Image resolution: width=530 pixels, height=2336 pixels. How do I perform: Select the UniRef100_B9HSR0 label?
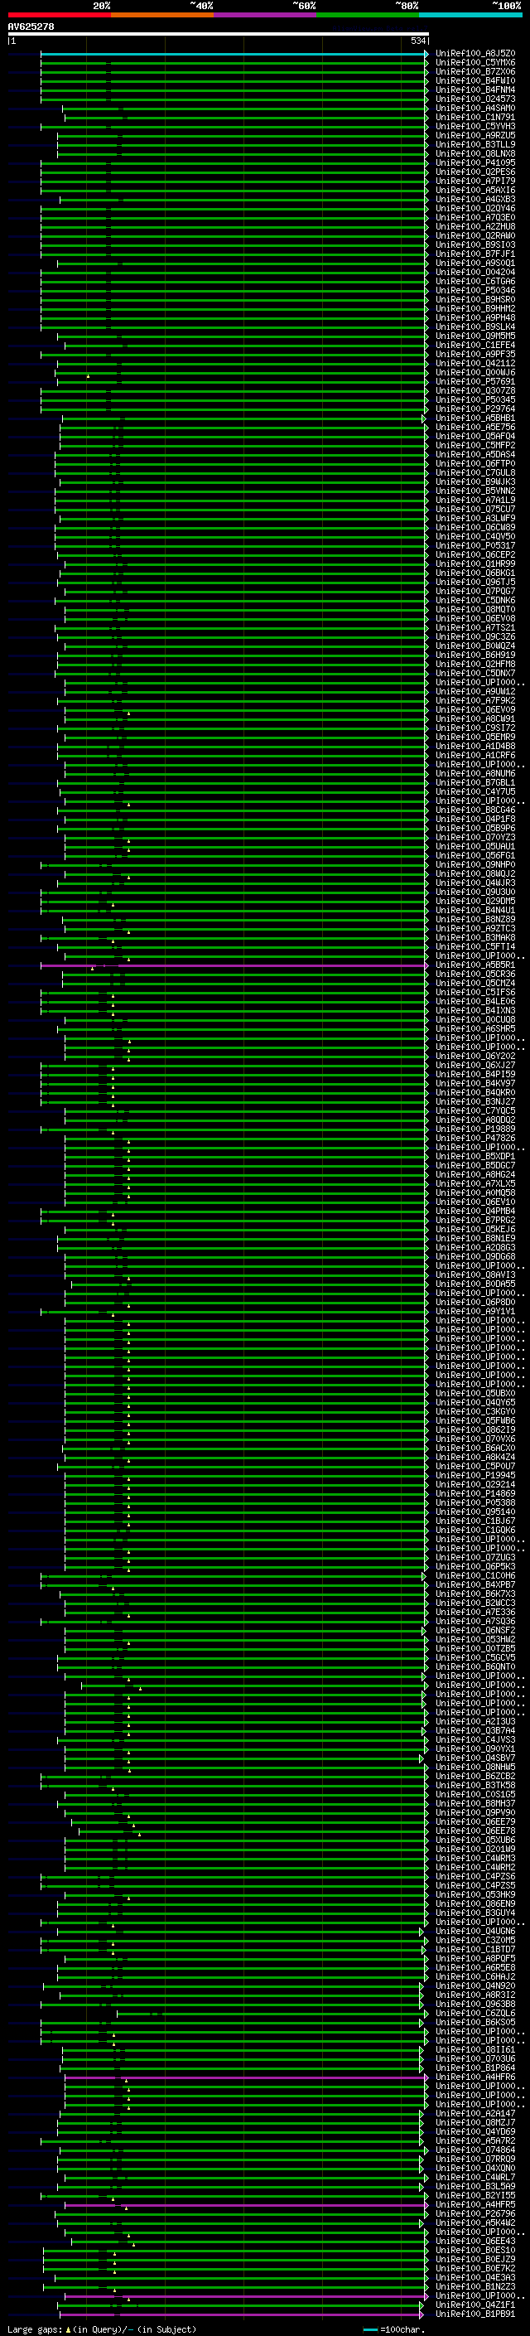coord(475,300)
